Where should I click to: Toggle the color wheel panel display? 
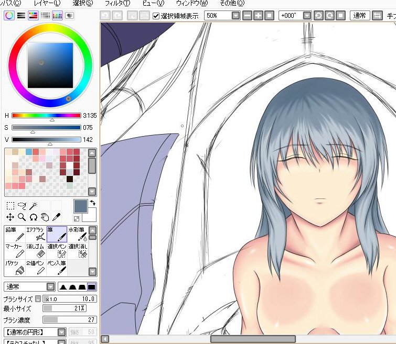9,16
